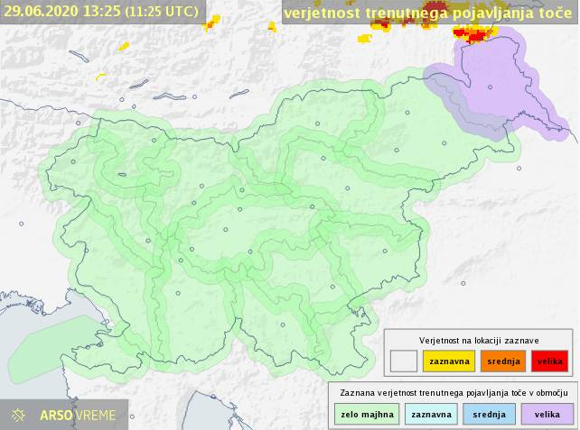Click the ARSO sun logo icon
The width and height of the screenshot is (580, 430).
(x=18, y=416)
